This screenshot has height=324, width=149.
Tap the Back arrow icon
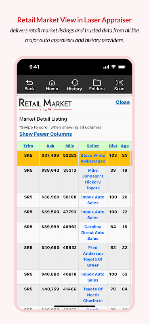29,83
